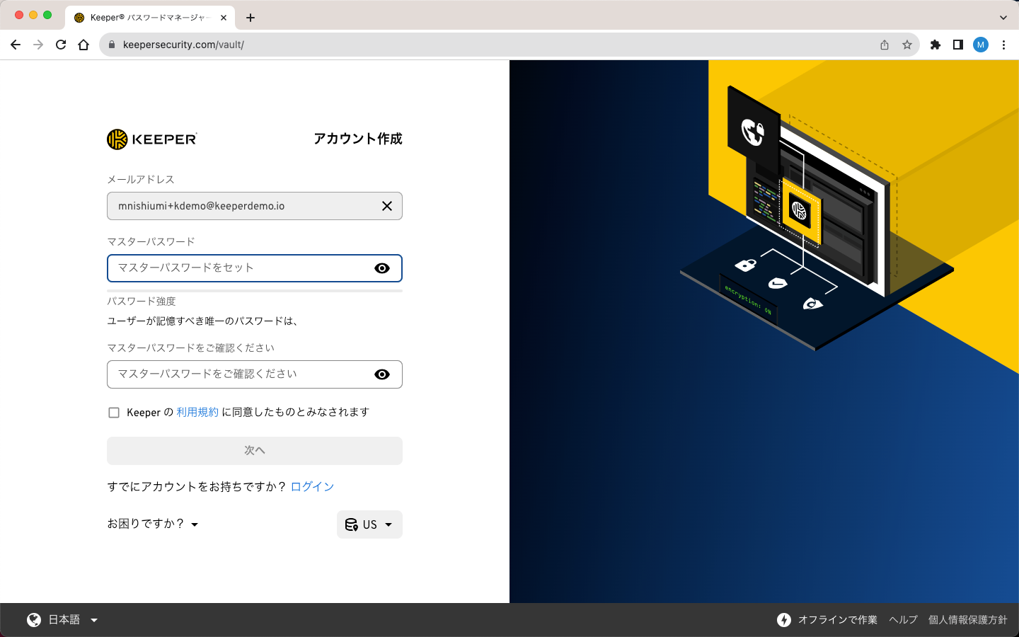This screenshot has height=637, width=1019.
Task: Click the ログイン link
Action: click(x=312, y=486)
